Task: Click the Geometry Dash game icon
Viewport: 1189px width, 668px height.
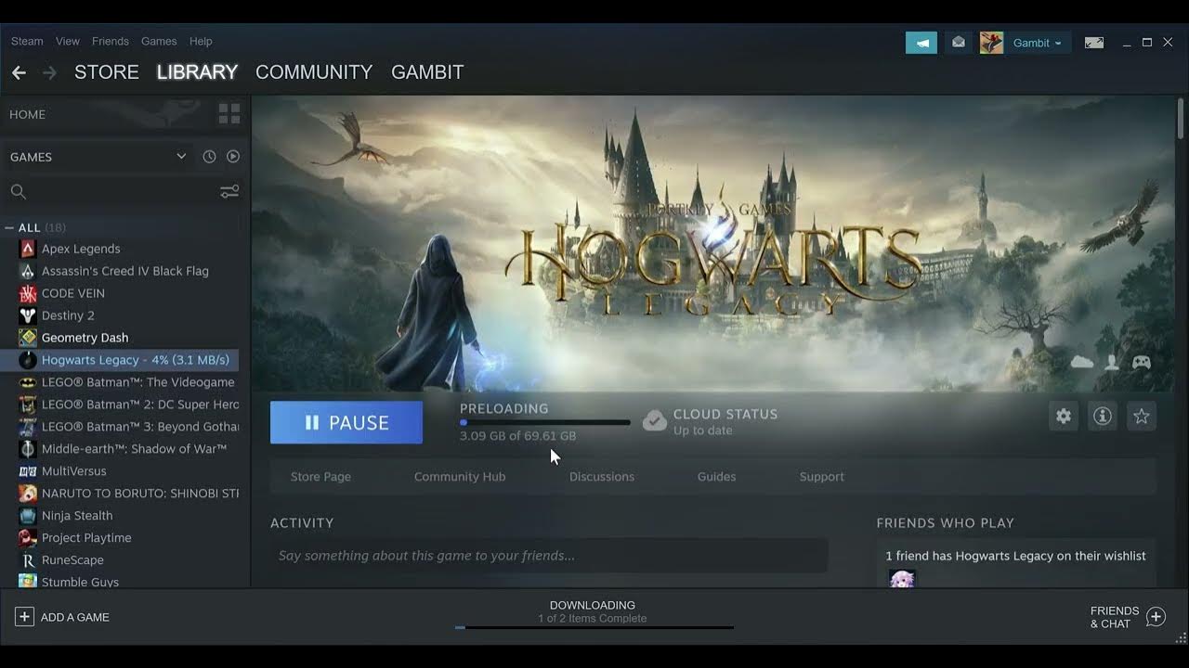Action: coord(27,338)
